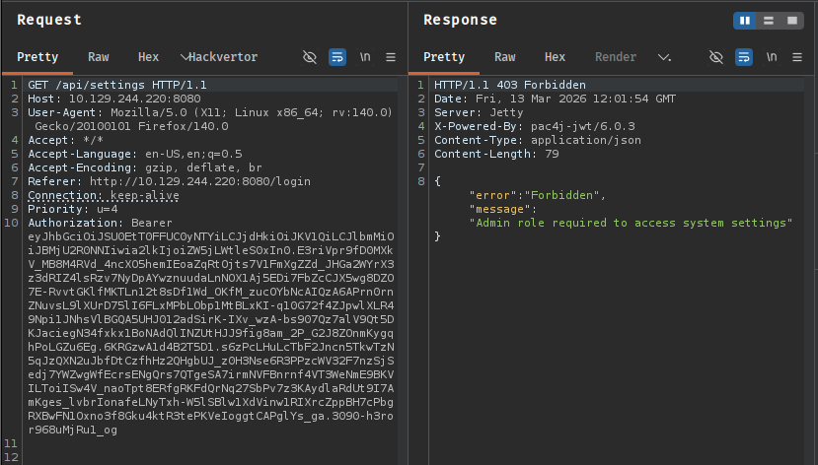
Task: Select single-pane tabbed layout icon
Action: coord(791,21)
